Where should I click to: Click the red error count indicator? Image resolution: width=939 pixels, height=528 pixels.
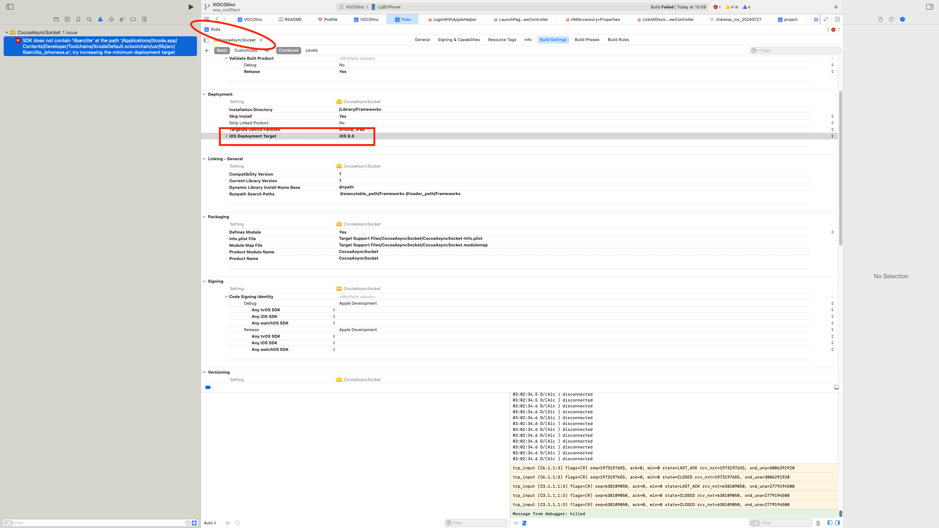click(x=717, y=7)
